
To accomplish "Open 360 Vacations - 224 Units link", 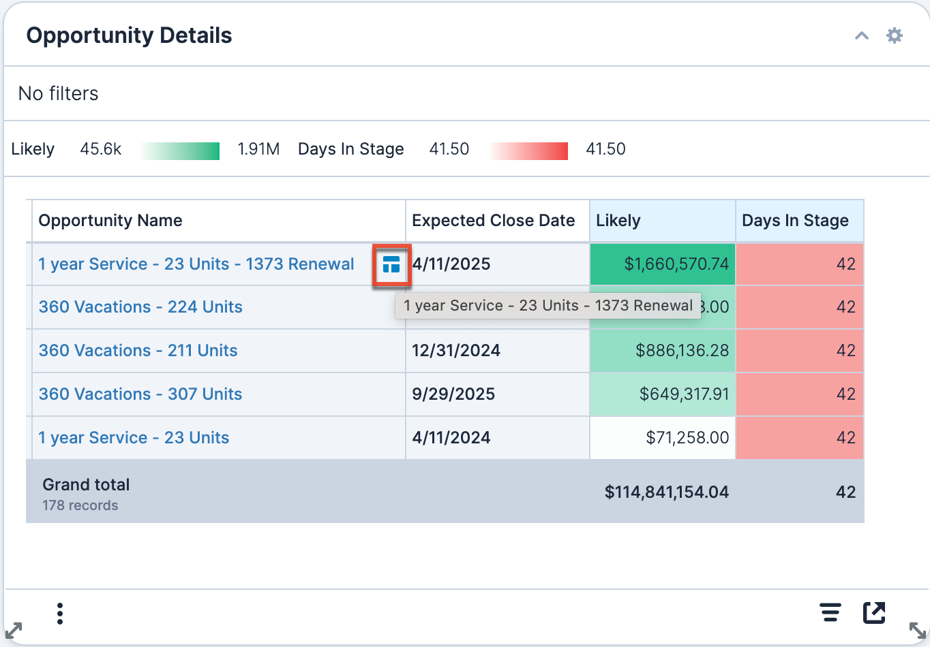I will (x=140, y=307).
